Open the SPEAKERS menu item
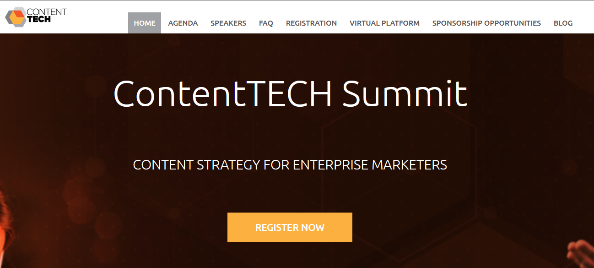The width and height of the screenshot is (594, 268). click(x=228, y=23)
